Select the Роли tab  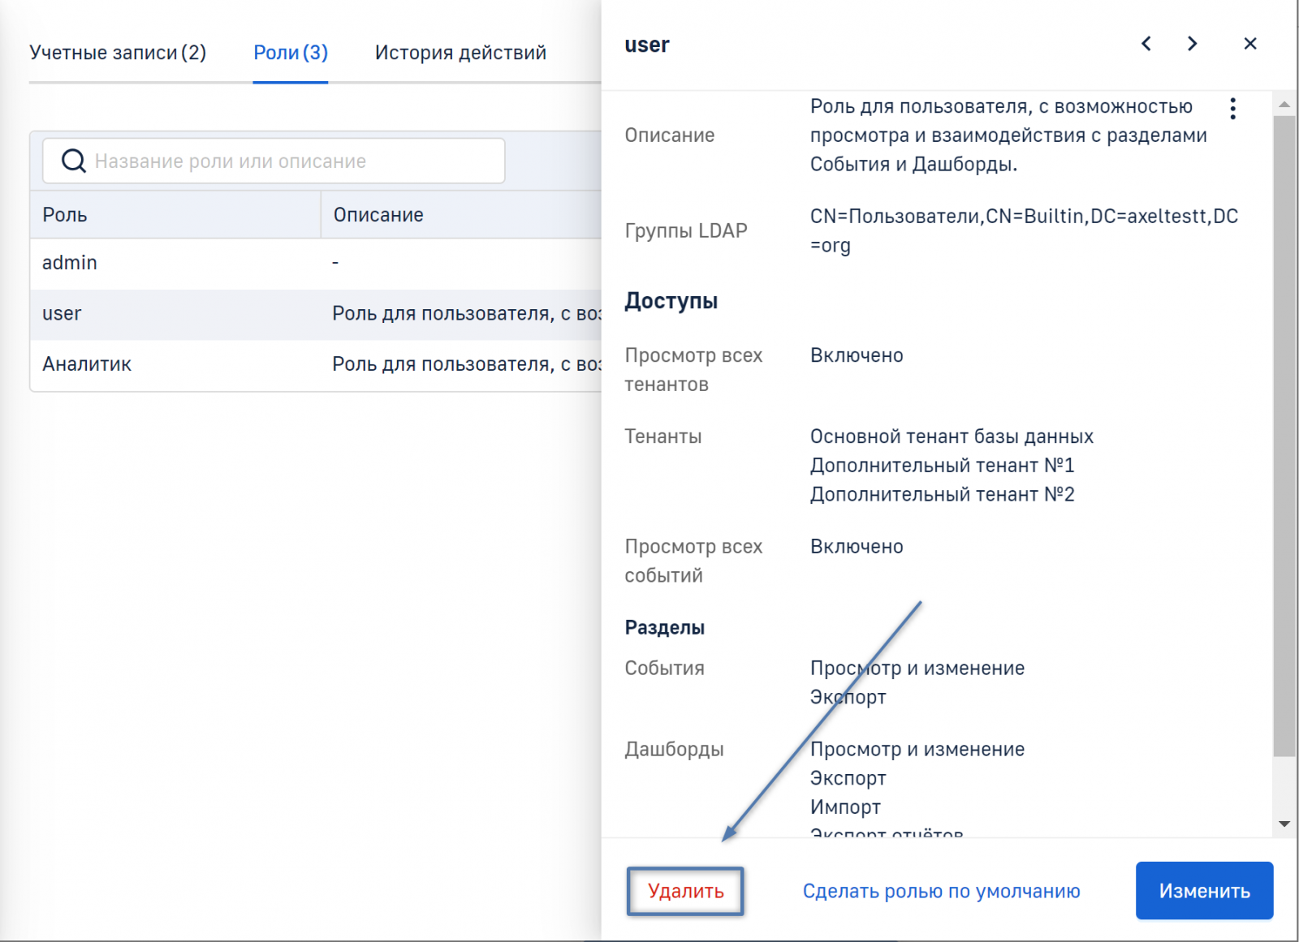click(290, 53)
